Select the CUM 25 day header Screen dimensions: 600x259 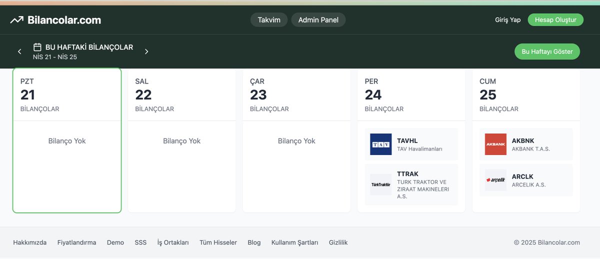526,95
